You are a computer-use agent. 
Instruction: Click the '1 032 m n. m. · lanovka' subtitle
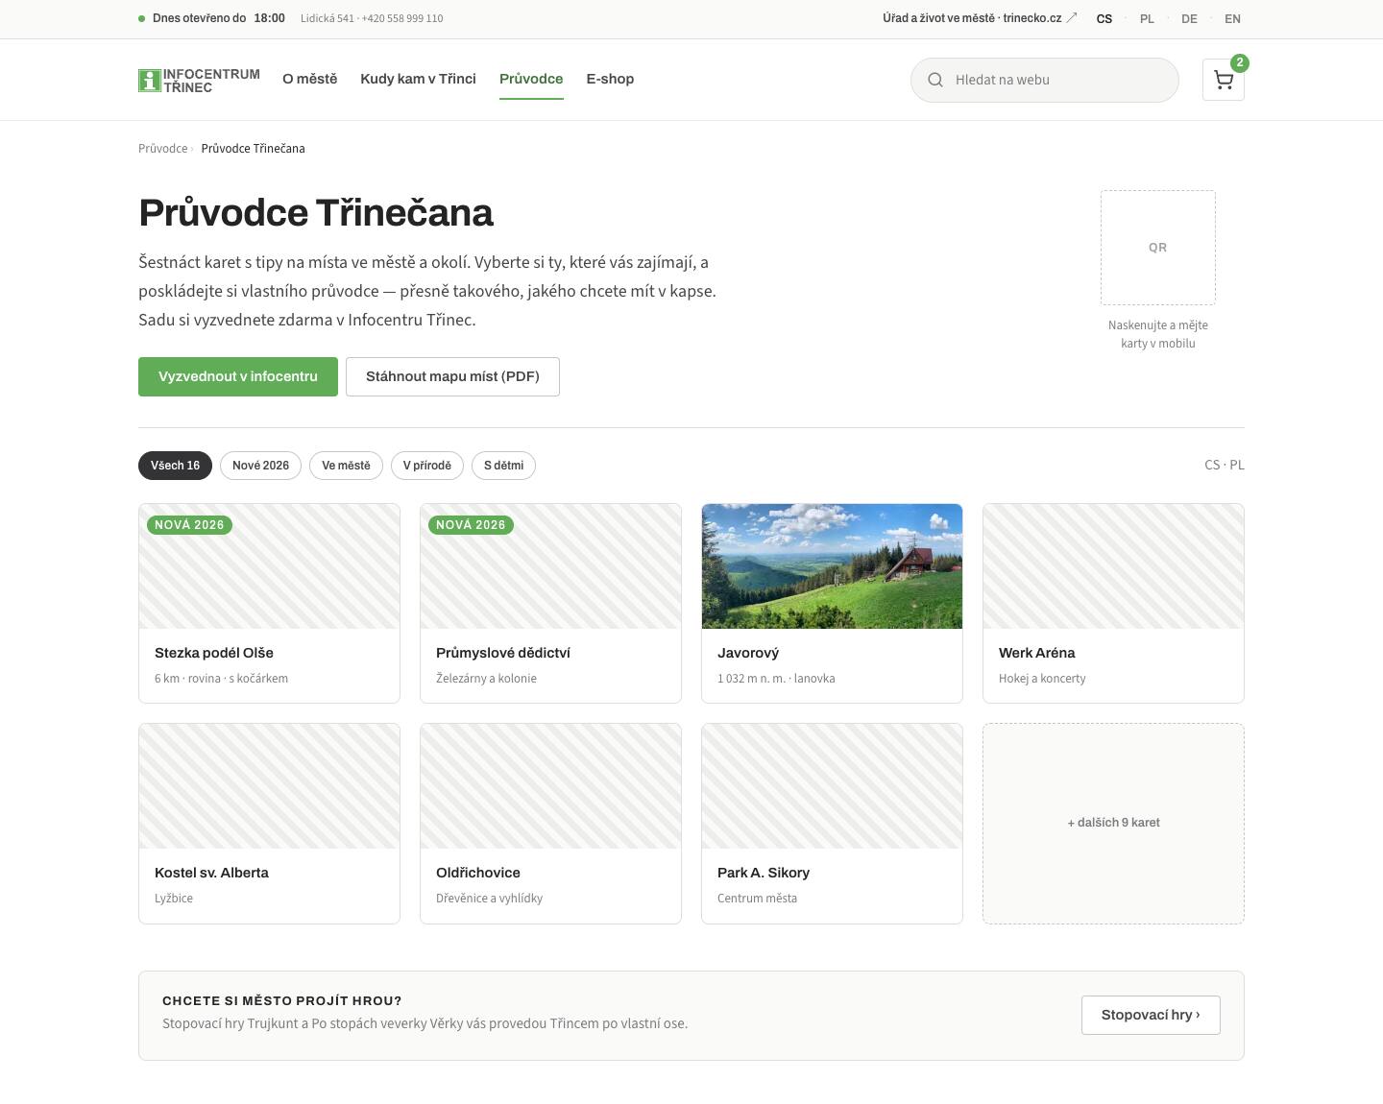776,679
